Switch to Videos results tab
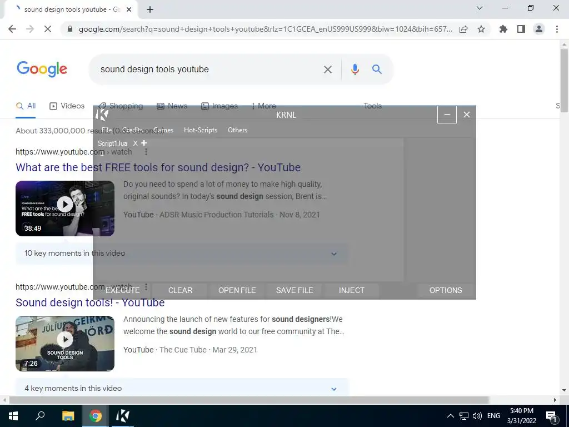Image resolution: width=569 pixels, height=427 pixels. tap(67, 106)
